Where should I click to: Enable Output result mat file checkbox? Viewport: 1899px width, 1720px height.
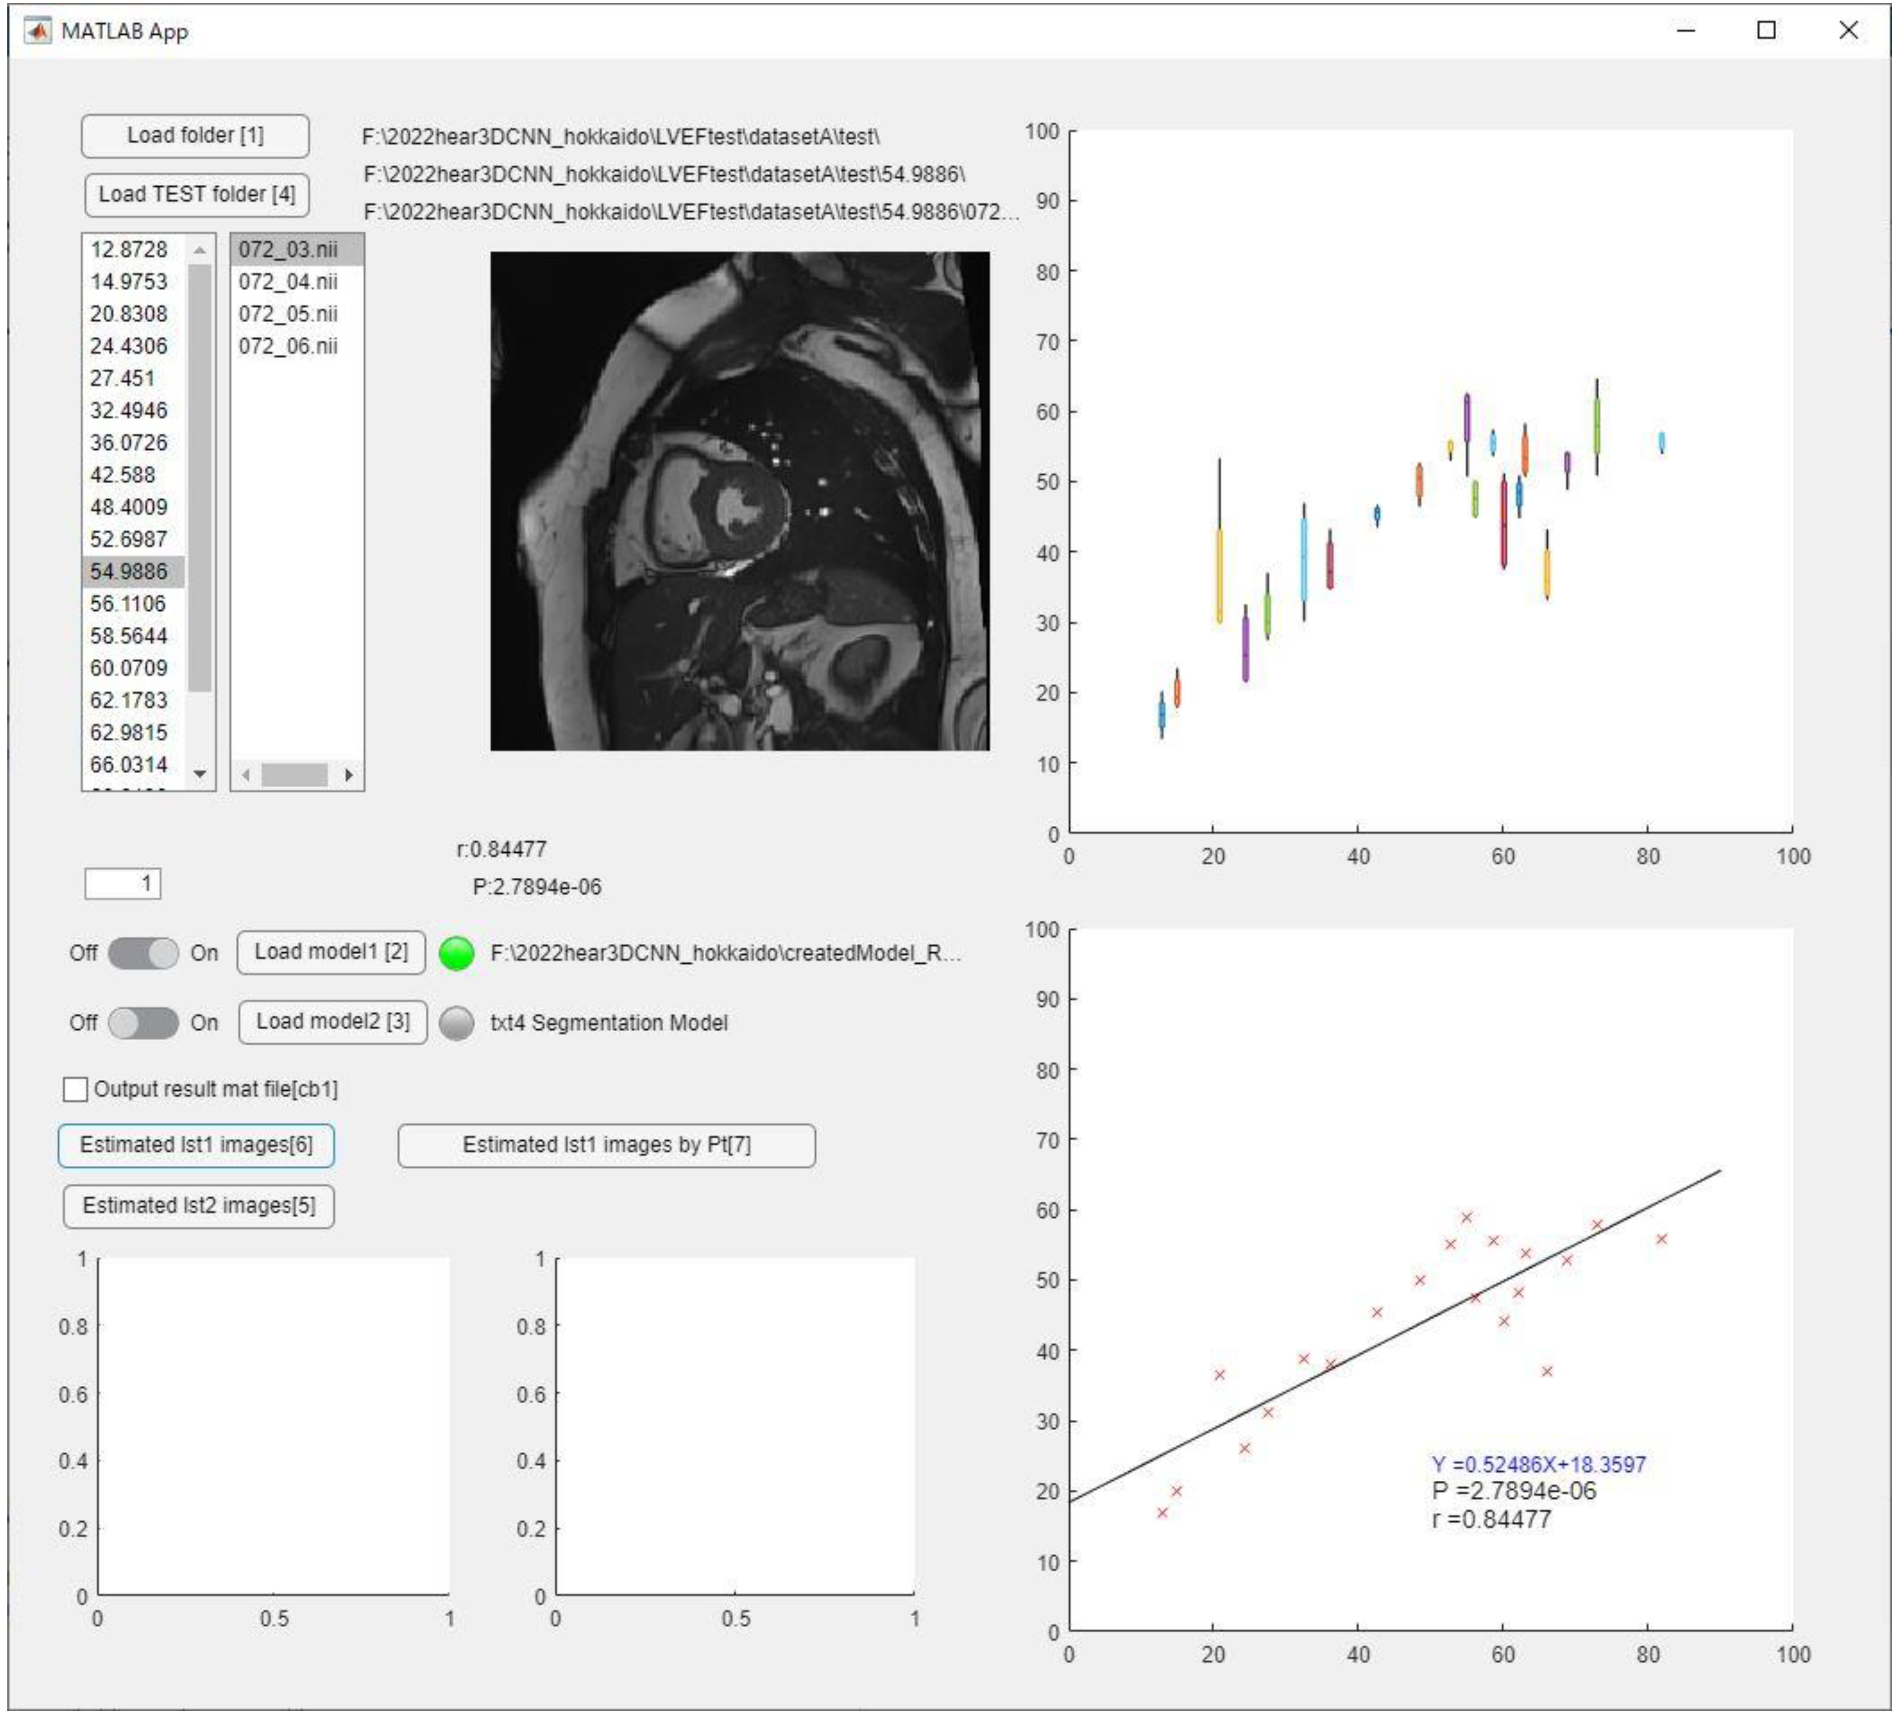tap(75, 1089)
